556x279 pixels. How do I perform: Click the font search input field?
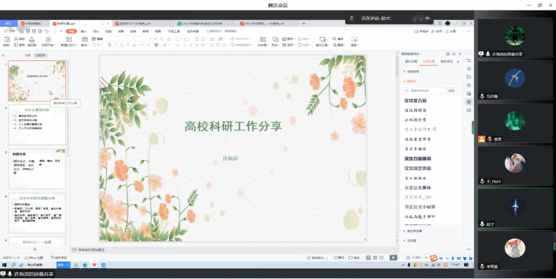click(426, 91)
